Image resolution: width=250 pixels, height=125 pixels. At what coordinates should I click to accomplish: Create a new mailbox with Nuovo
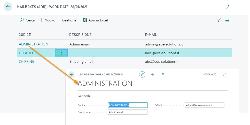click(47, 20)
